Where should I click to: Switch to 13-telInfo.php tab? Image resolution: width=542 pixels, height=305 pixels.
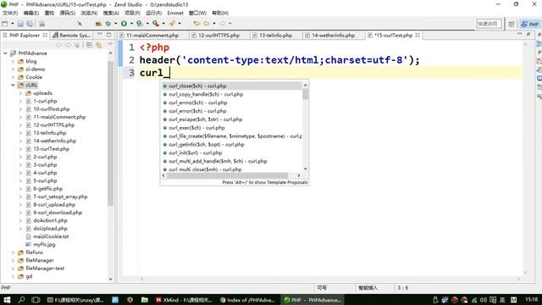(275, 36)
